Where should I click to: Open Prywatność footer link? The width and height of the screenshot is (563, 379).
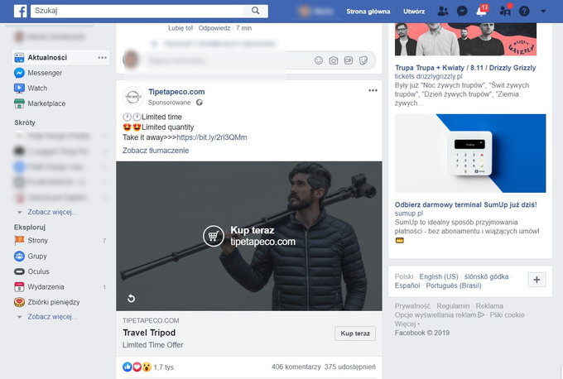pos(412,306)
